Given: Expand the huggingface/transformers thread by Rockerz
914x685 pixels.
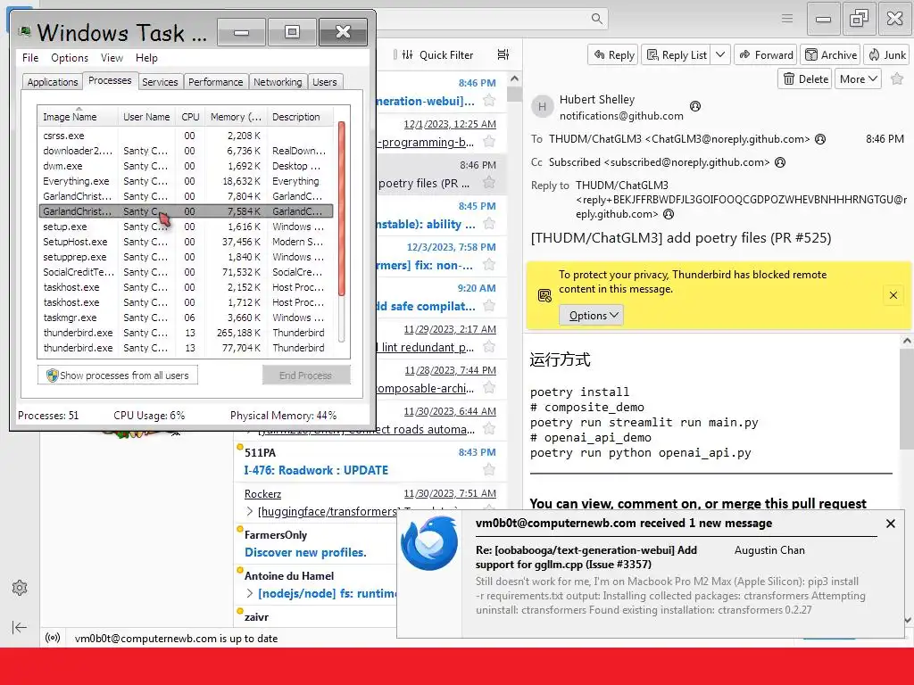Looking at the screenshot, I should point(250,511).
